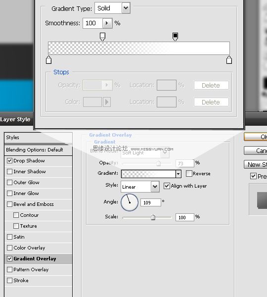
Task: Select the Satin label
Action: [19, 237]
